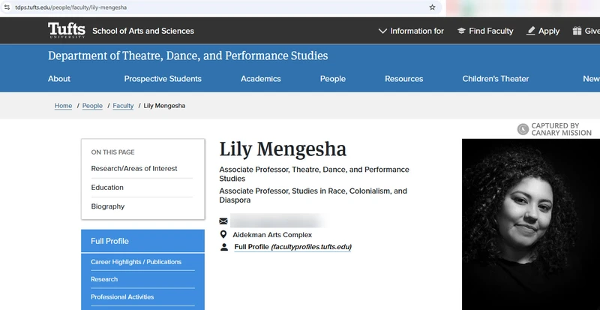Expand the Information for dropdown
Image resolution: width=600 pixels, height=310 pixels.
coord(411,31)
